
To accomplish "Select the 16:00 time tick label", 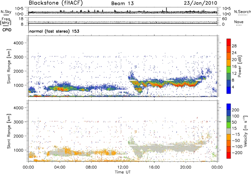I will (x=154, y=167).
